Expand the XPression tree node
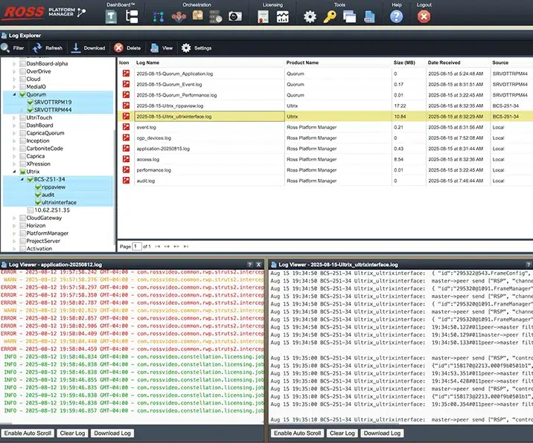Image resolution: width=533 pixels, height=443 pixels. [x=14, y=164]
